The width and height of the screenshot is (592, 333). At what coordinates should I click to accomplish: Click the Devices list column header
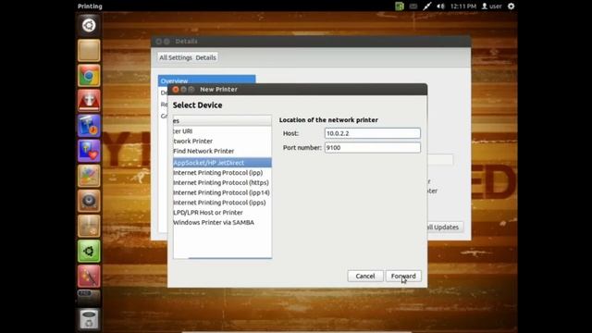click(x=222, y=121)
